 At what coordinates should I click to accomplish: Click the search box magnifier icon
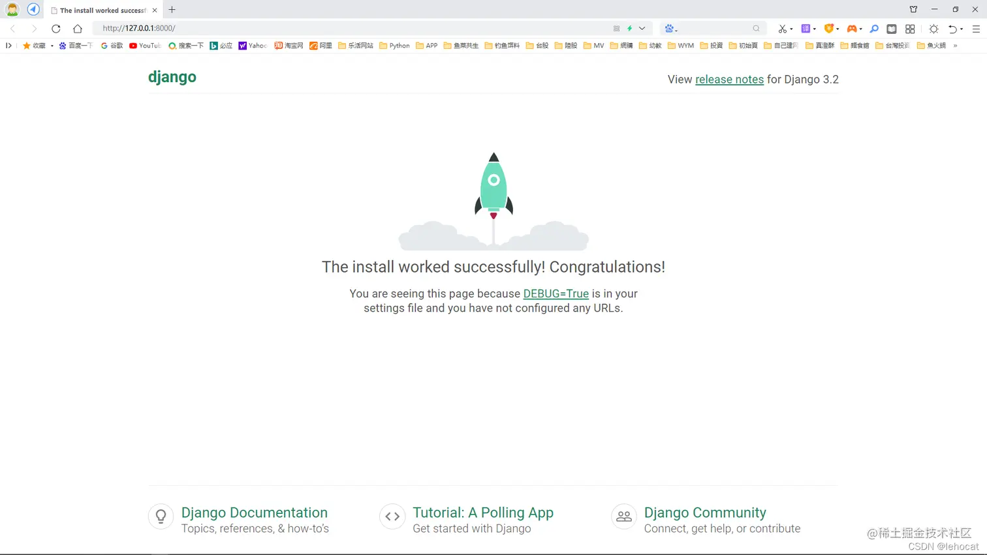(756, 29)
